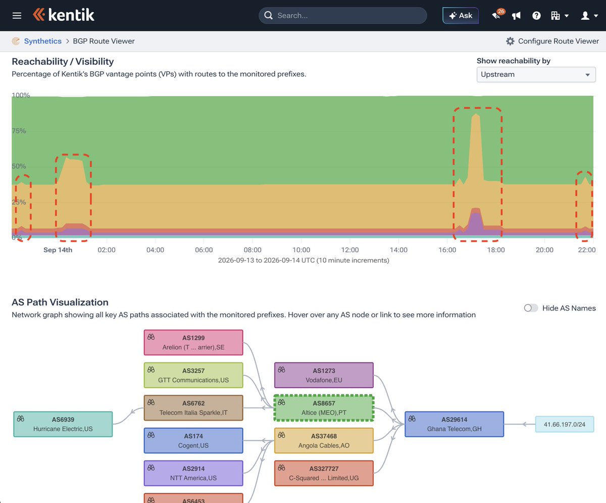Click the 12:00 time axis label
The height and width of the screenshot is (503, 606).
[x=350, y=250]
